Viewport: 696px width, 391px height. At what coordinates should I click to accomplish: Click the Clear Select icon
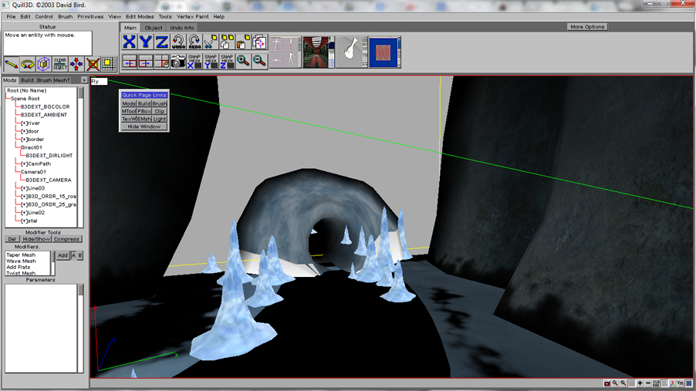pyautogui.click(x=60, y=64)
